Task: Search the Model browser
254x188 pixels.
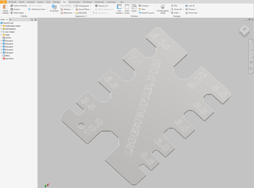Action: (x=32, y=20)
